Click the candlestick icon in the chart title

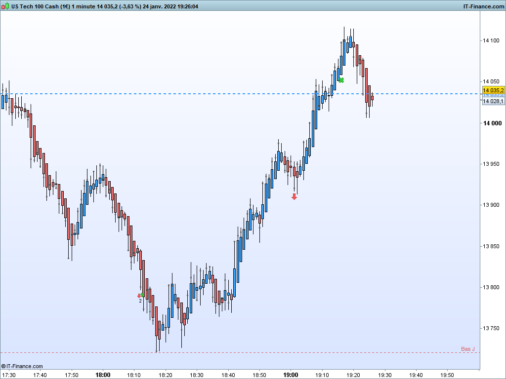pos(5,6)
